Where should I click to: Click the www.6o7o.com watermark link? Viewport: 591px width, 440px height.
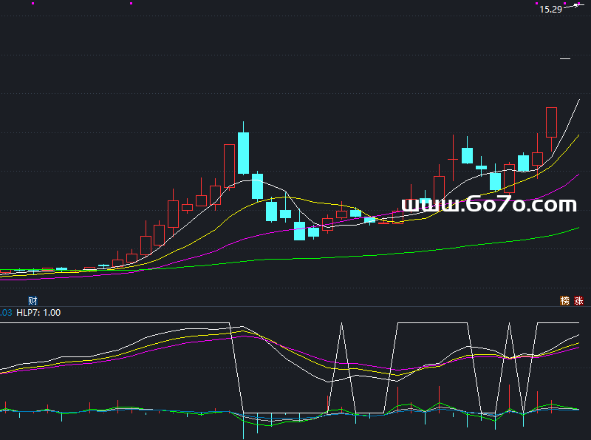coord(488,205)
